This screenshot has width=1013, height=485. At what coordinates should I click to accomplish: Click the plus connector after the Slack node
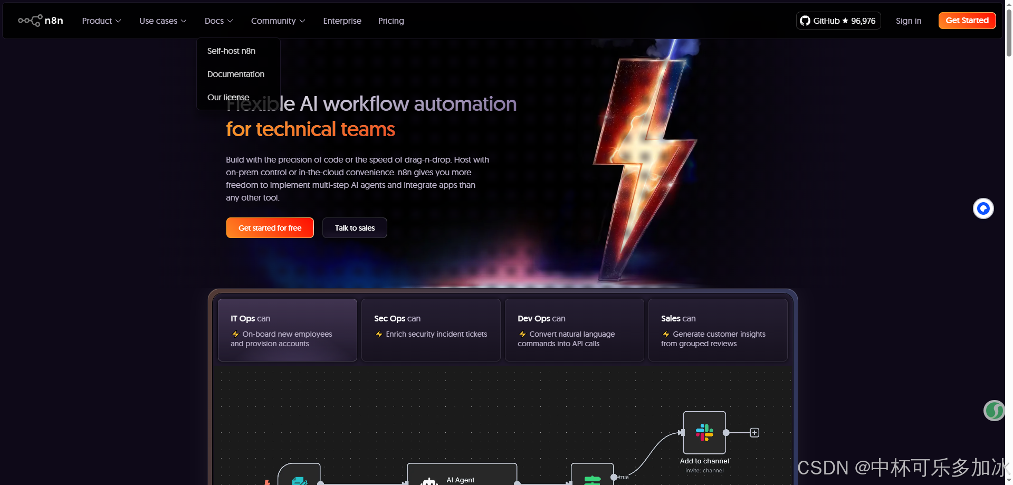pos(754,433)
